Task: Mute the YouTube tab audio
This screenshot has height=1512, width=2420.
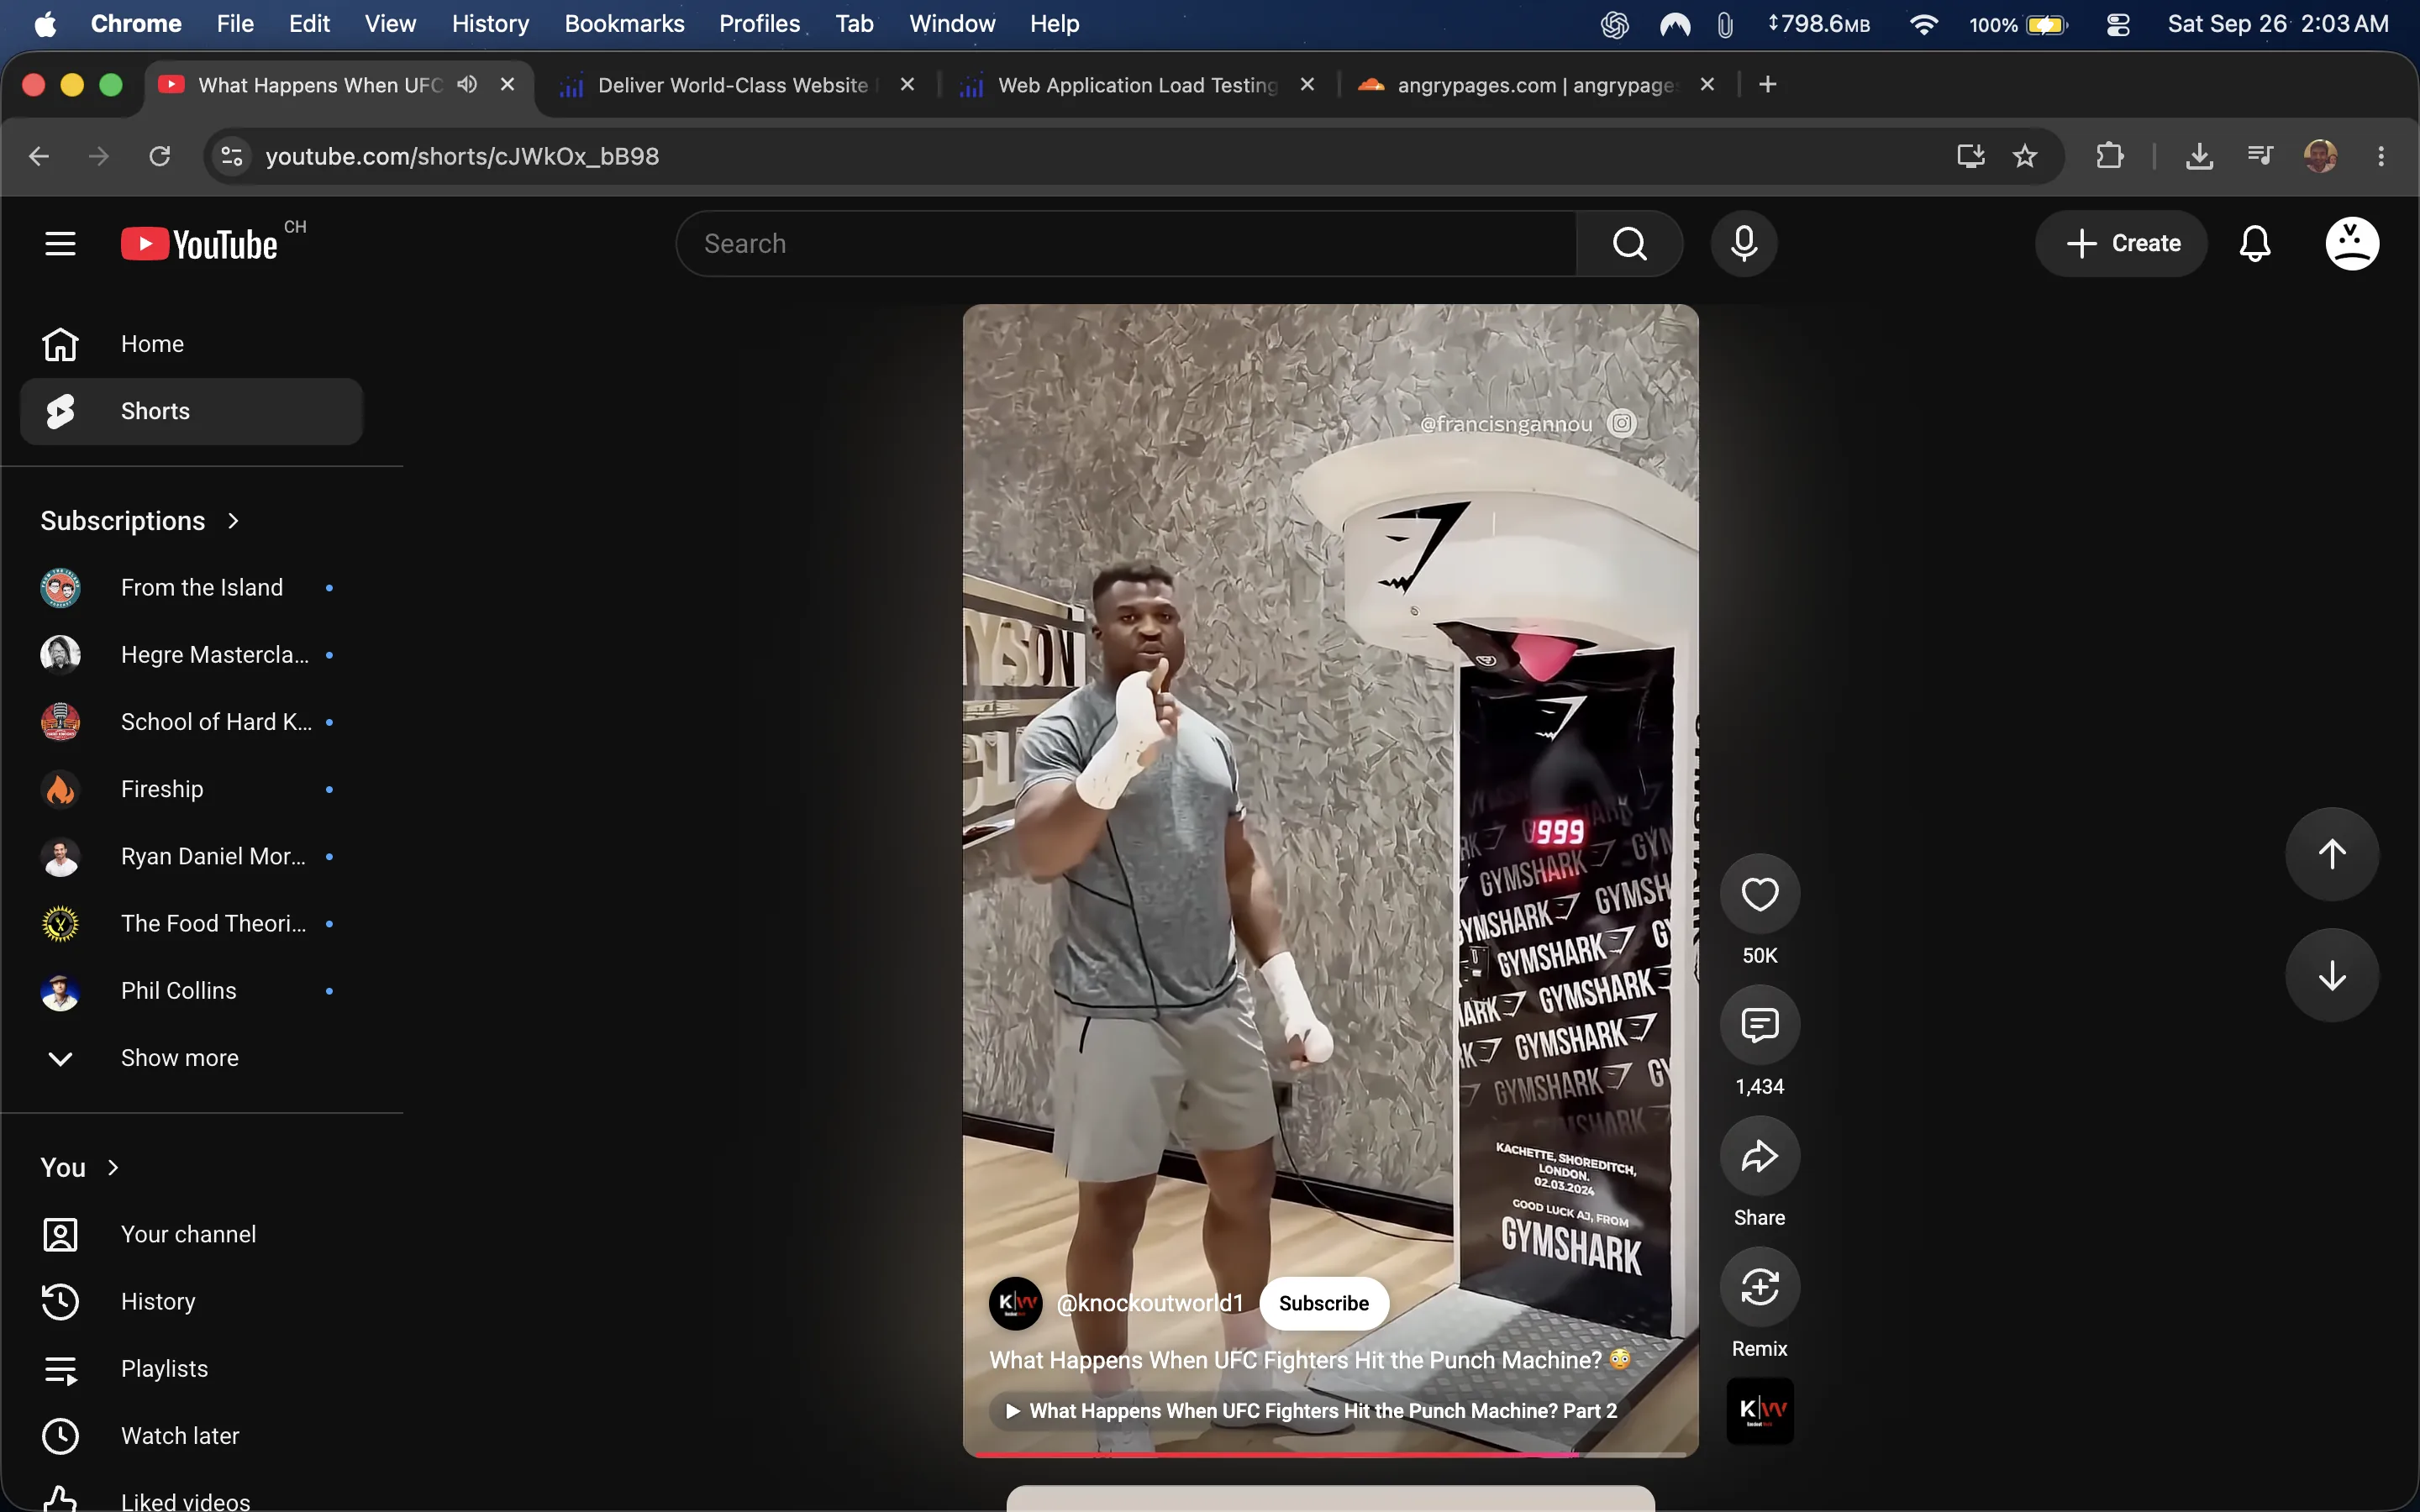Action: [467, 84]
